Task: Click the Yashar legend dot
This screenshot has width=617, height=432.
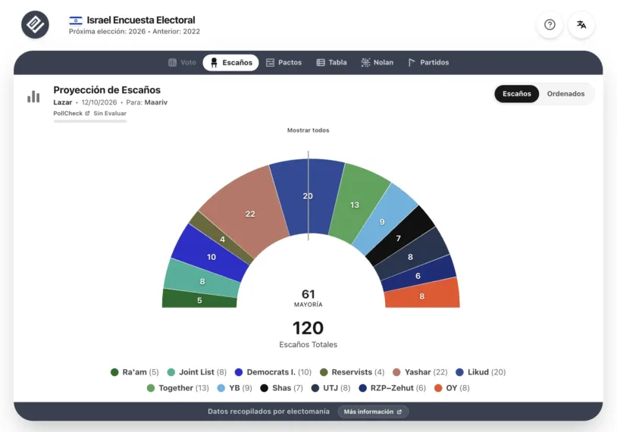Action: [x=396, y=372]
